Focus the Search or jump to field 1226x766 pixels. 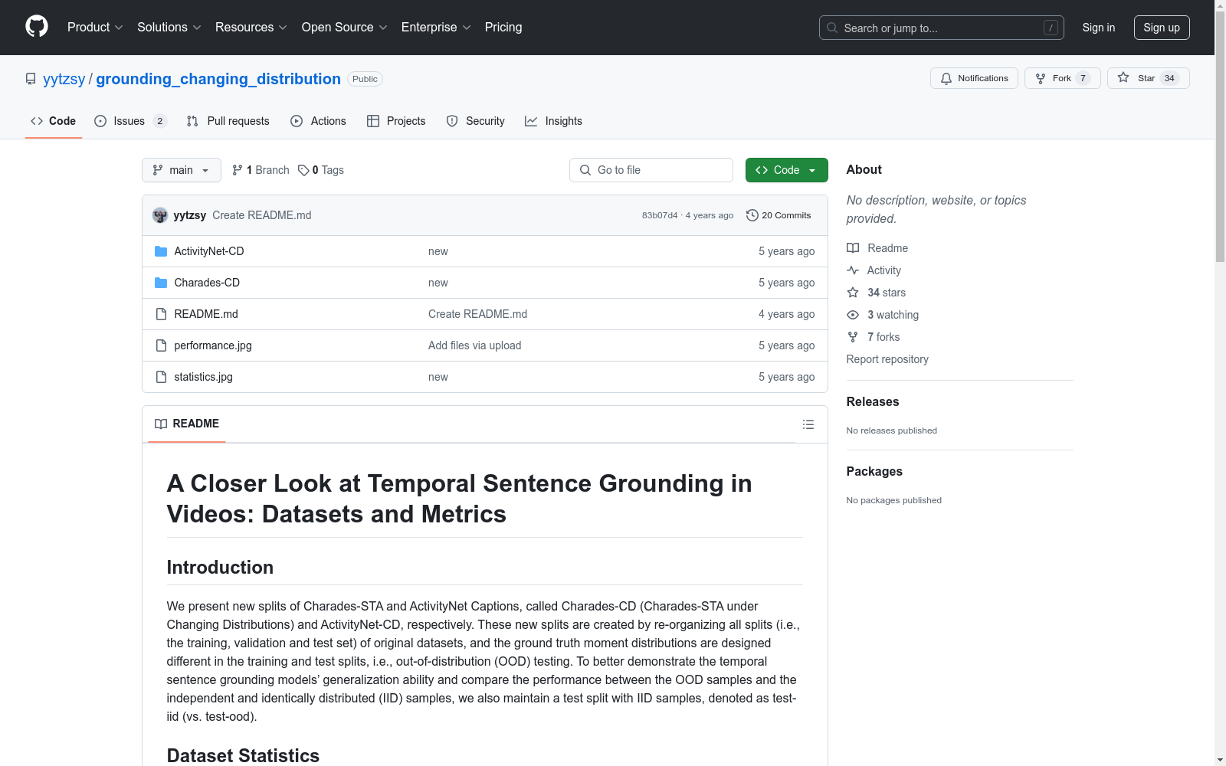coord(942,28)
